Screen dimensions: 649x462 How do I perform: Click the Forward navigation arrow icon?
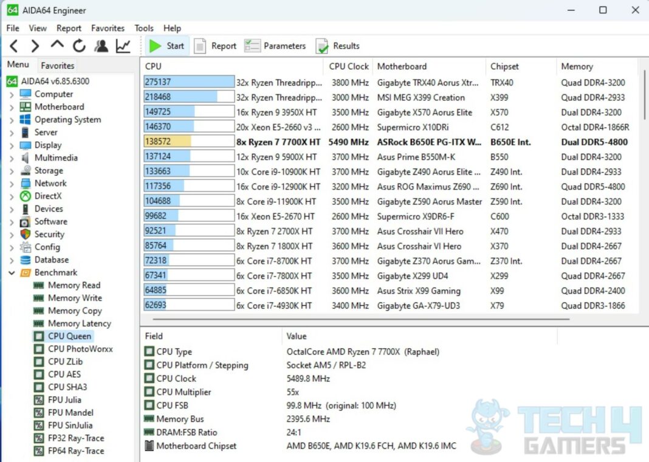tap(35, 46)
